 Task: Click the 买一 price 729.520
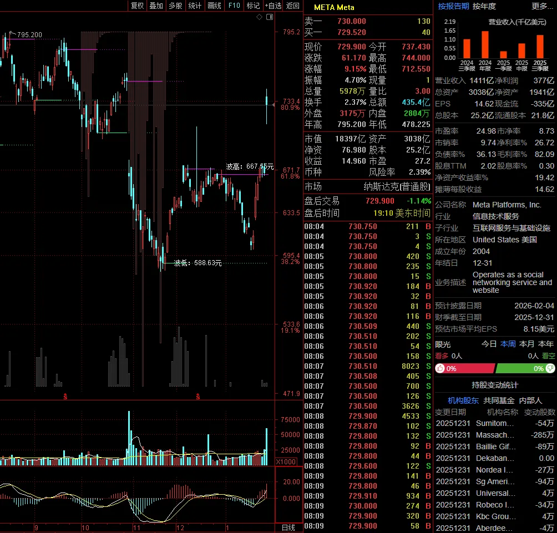(352, 32)
